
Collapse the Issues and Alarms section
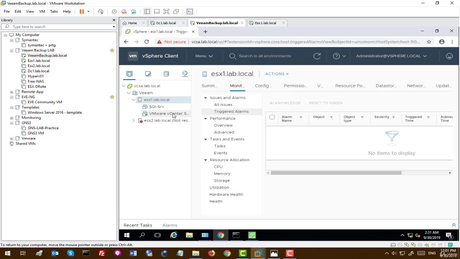pyautogui.click(x=206, y=98)
